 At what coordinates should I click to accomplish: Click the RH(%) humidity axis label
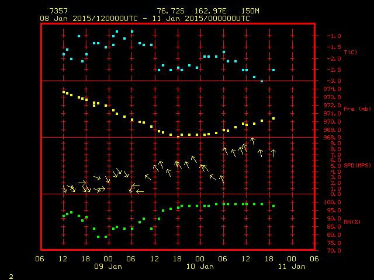(352, 220)
